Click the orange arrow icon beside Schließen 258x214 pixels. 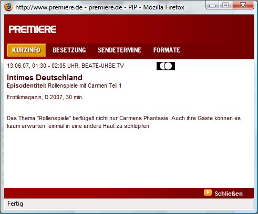(208, 192)
